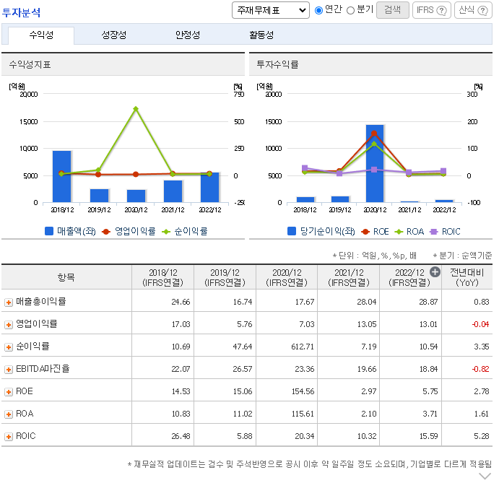Click the 2022/12 매출액 bar
The height and width of the screenshot is (483, 499).
pos(209,188)
